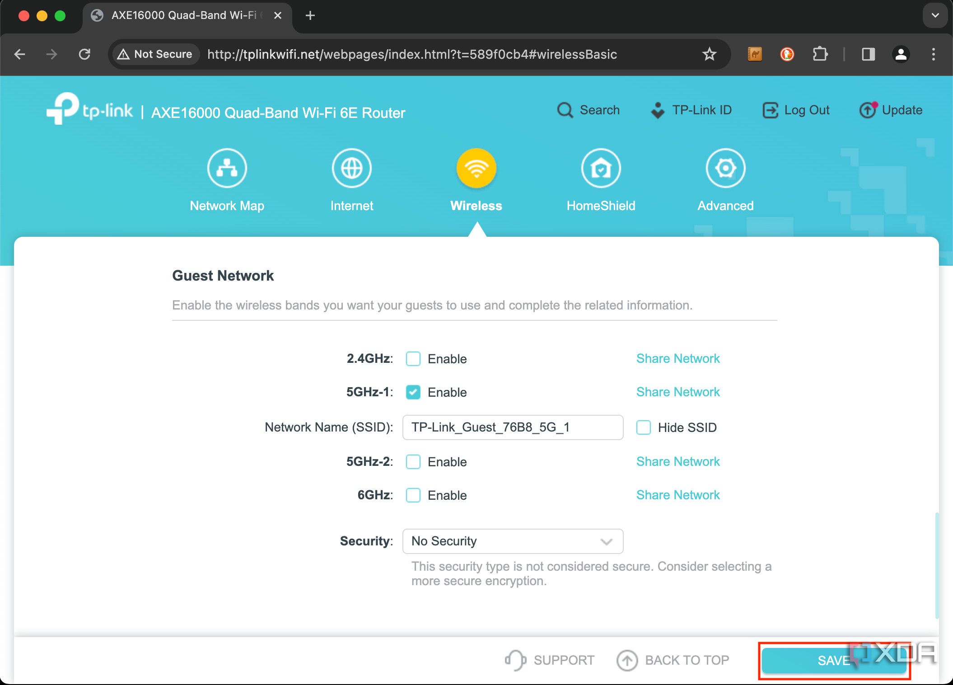The width and height of the screenshot is (953, 685).
Task: Click the Search magnifier icon
Action: click(x=564, y=110)
